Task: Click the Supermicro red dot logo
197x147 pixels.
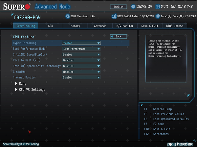Action: [x=27, y=7]
